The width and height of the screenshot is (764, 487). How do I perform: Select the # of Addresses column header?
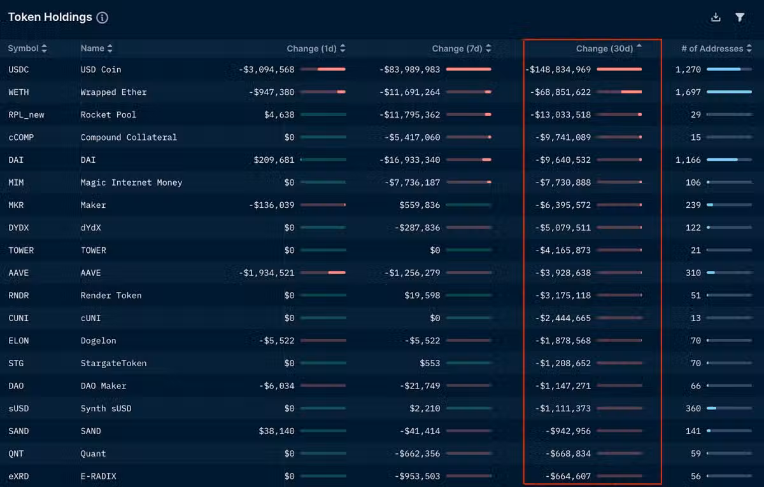(x=712, y=48)
